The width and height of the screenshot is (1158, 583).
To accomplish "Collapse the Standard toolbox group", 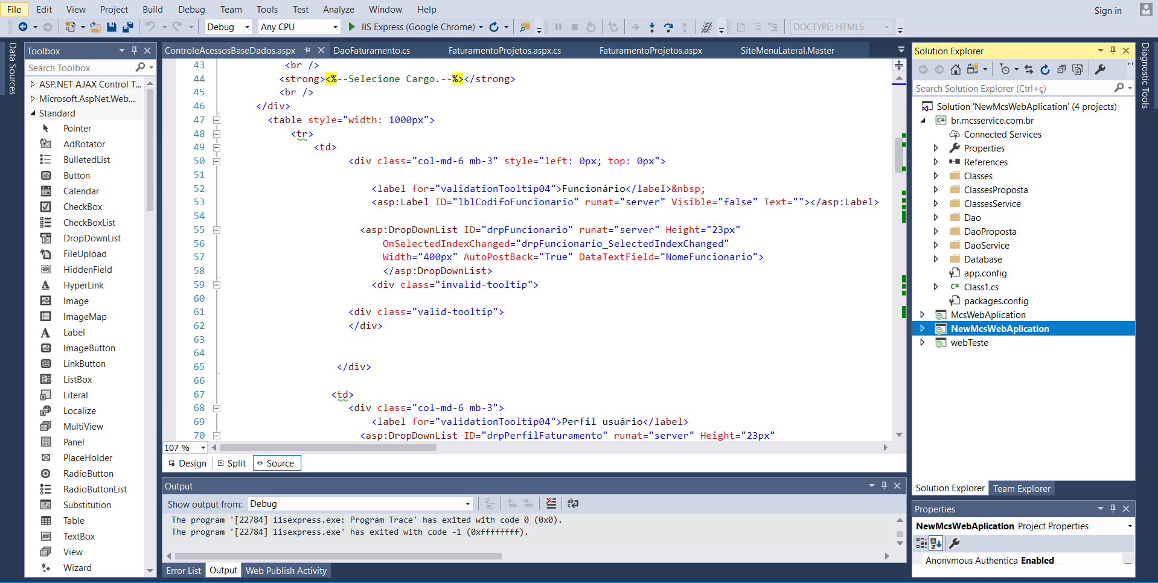I will tap(33, 113).
